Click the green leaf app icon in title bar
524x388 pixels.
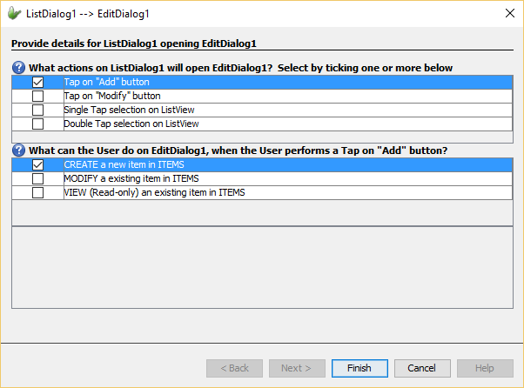(15, 13)
